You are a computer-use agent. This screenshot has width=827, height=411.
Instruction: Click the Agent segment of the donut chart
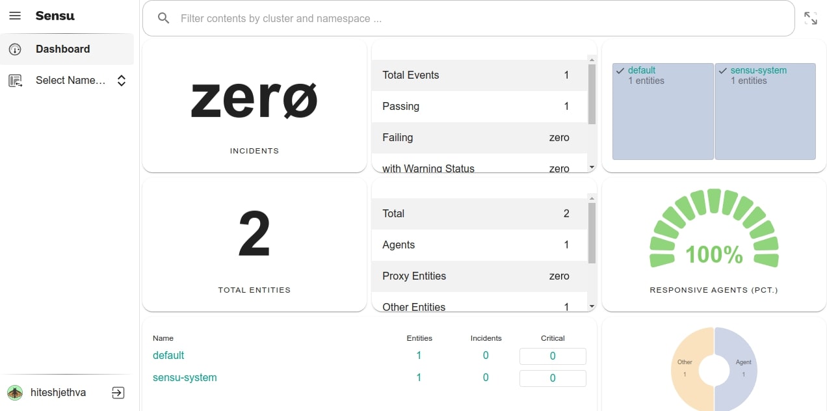pos(742,368)
